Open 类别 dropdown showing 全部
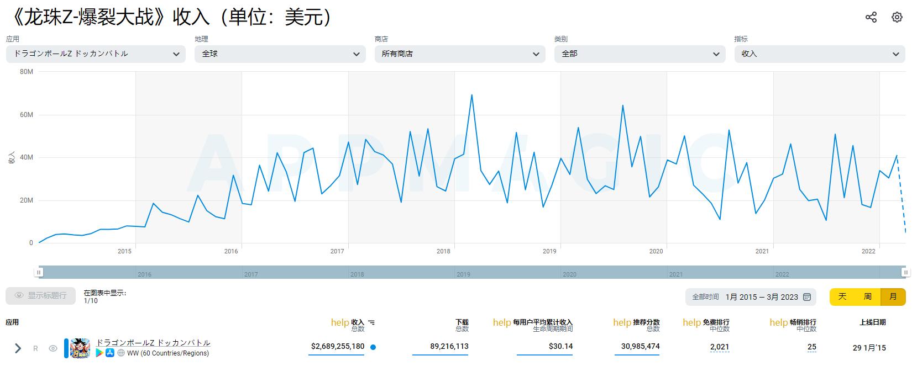This screenshot has height=366, width=912. click(x=640, y=54)
